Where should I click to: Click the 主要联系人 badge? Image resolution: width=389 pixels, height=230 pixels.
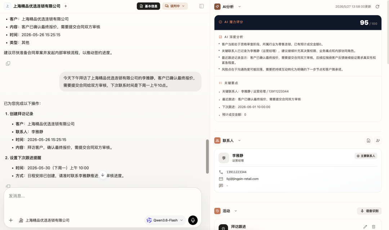click(x=366, y=156)
